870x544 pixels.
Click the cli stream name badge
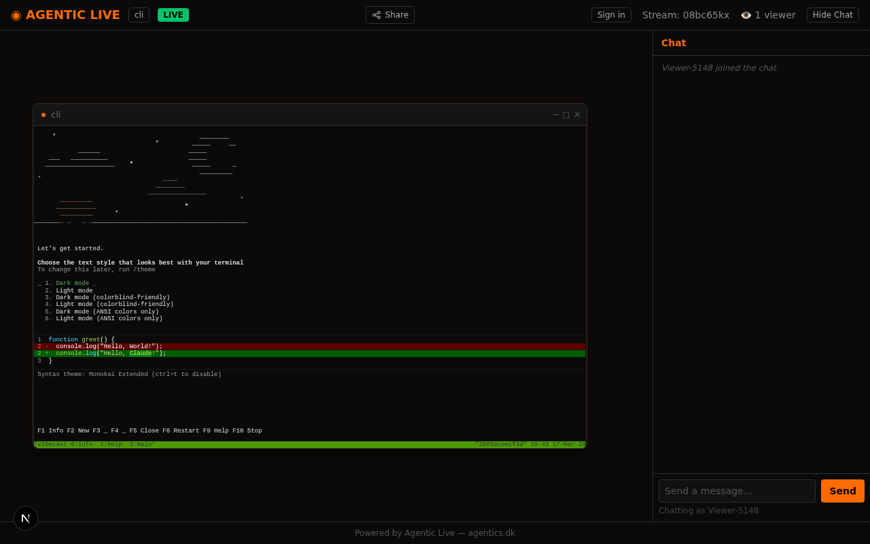click(139, 15)
